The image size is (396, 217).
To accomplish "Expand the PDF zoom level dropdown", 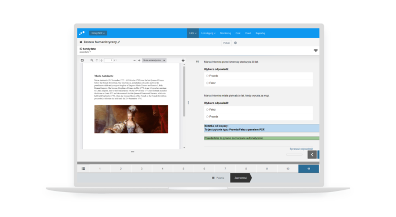I will 154,60.
